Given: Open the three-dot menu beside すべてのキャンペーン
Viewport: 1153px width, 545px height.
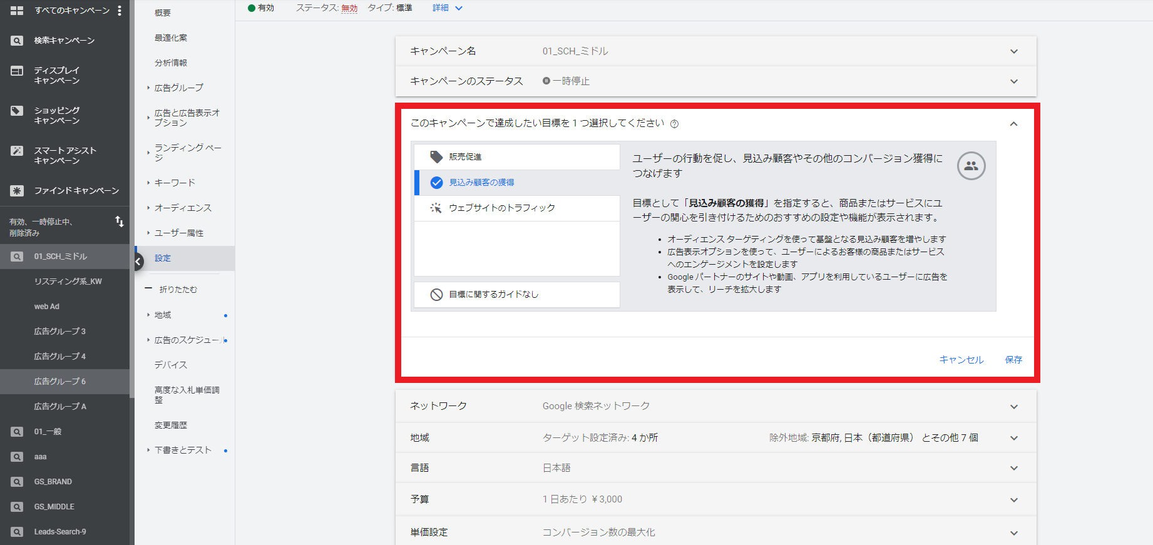Looking at the screenshot, I should pyautogui.click(x=119, y=11).
